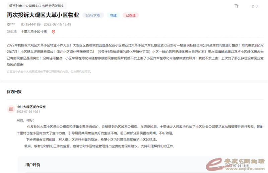Click the username 空***
Viewport: 268px width, 173px height.
(11, 24)
